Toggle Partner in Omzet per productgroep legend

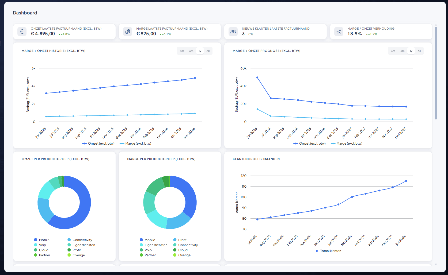[x=42, y=255]
